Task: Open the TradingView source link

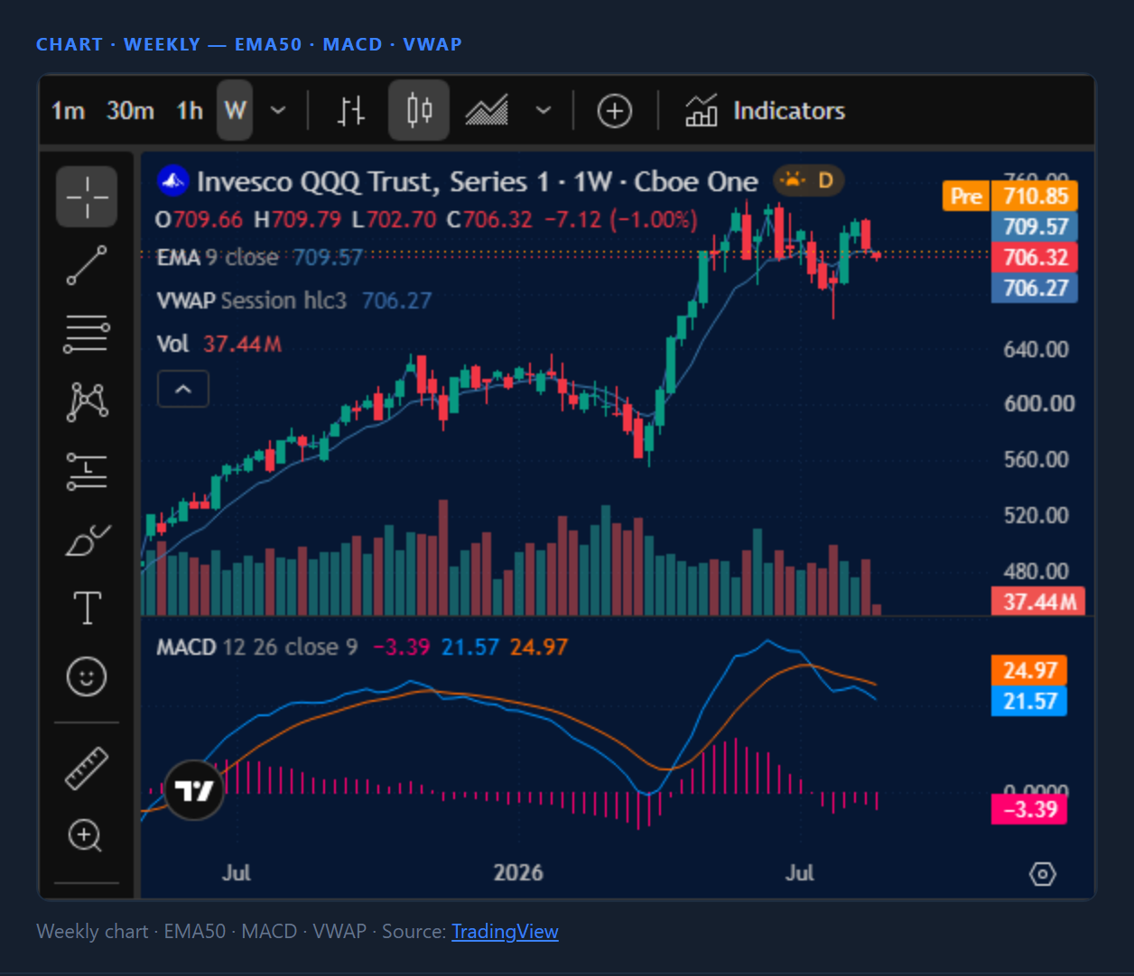Action: pos(505,932)
